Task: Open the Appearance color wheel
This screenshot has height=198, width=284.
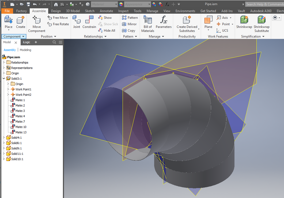Action: 120,4
